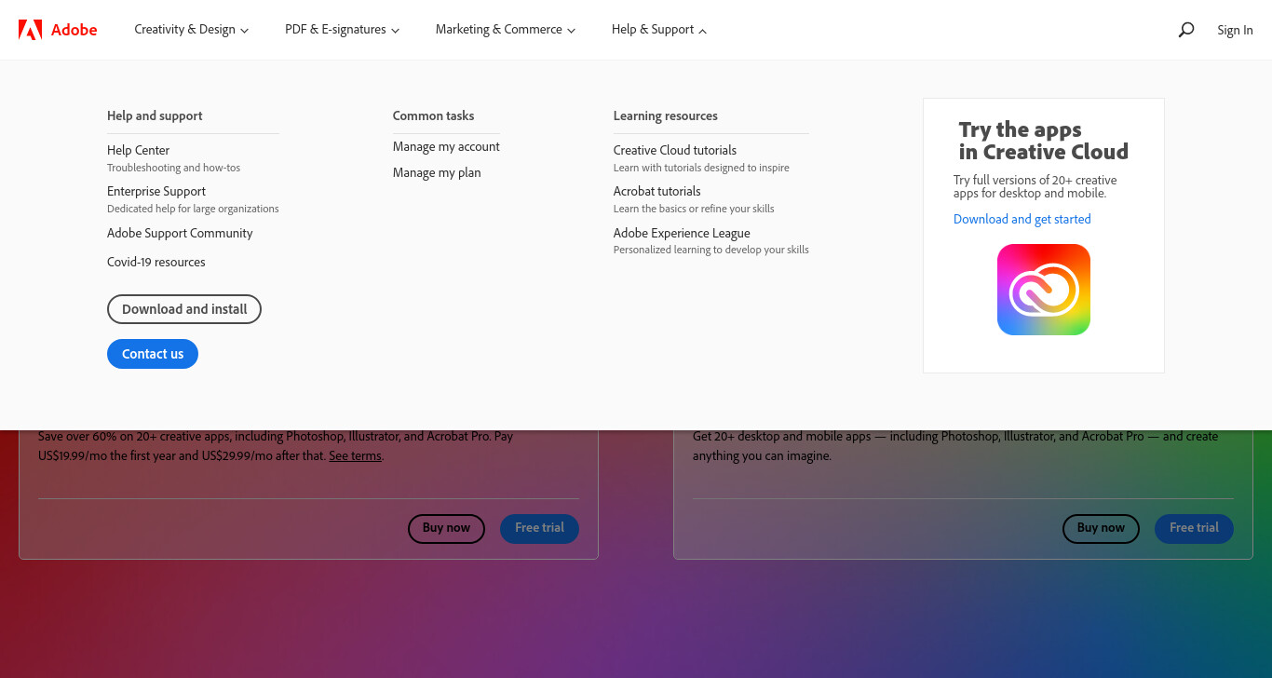The image size is (1272, 678).
Task: Expand the Marketing & Commerce menu
Action: pos(506,30)
